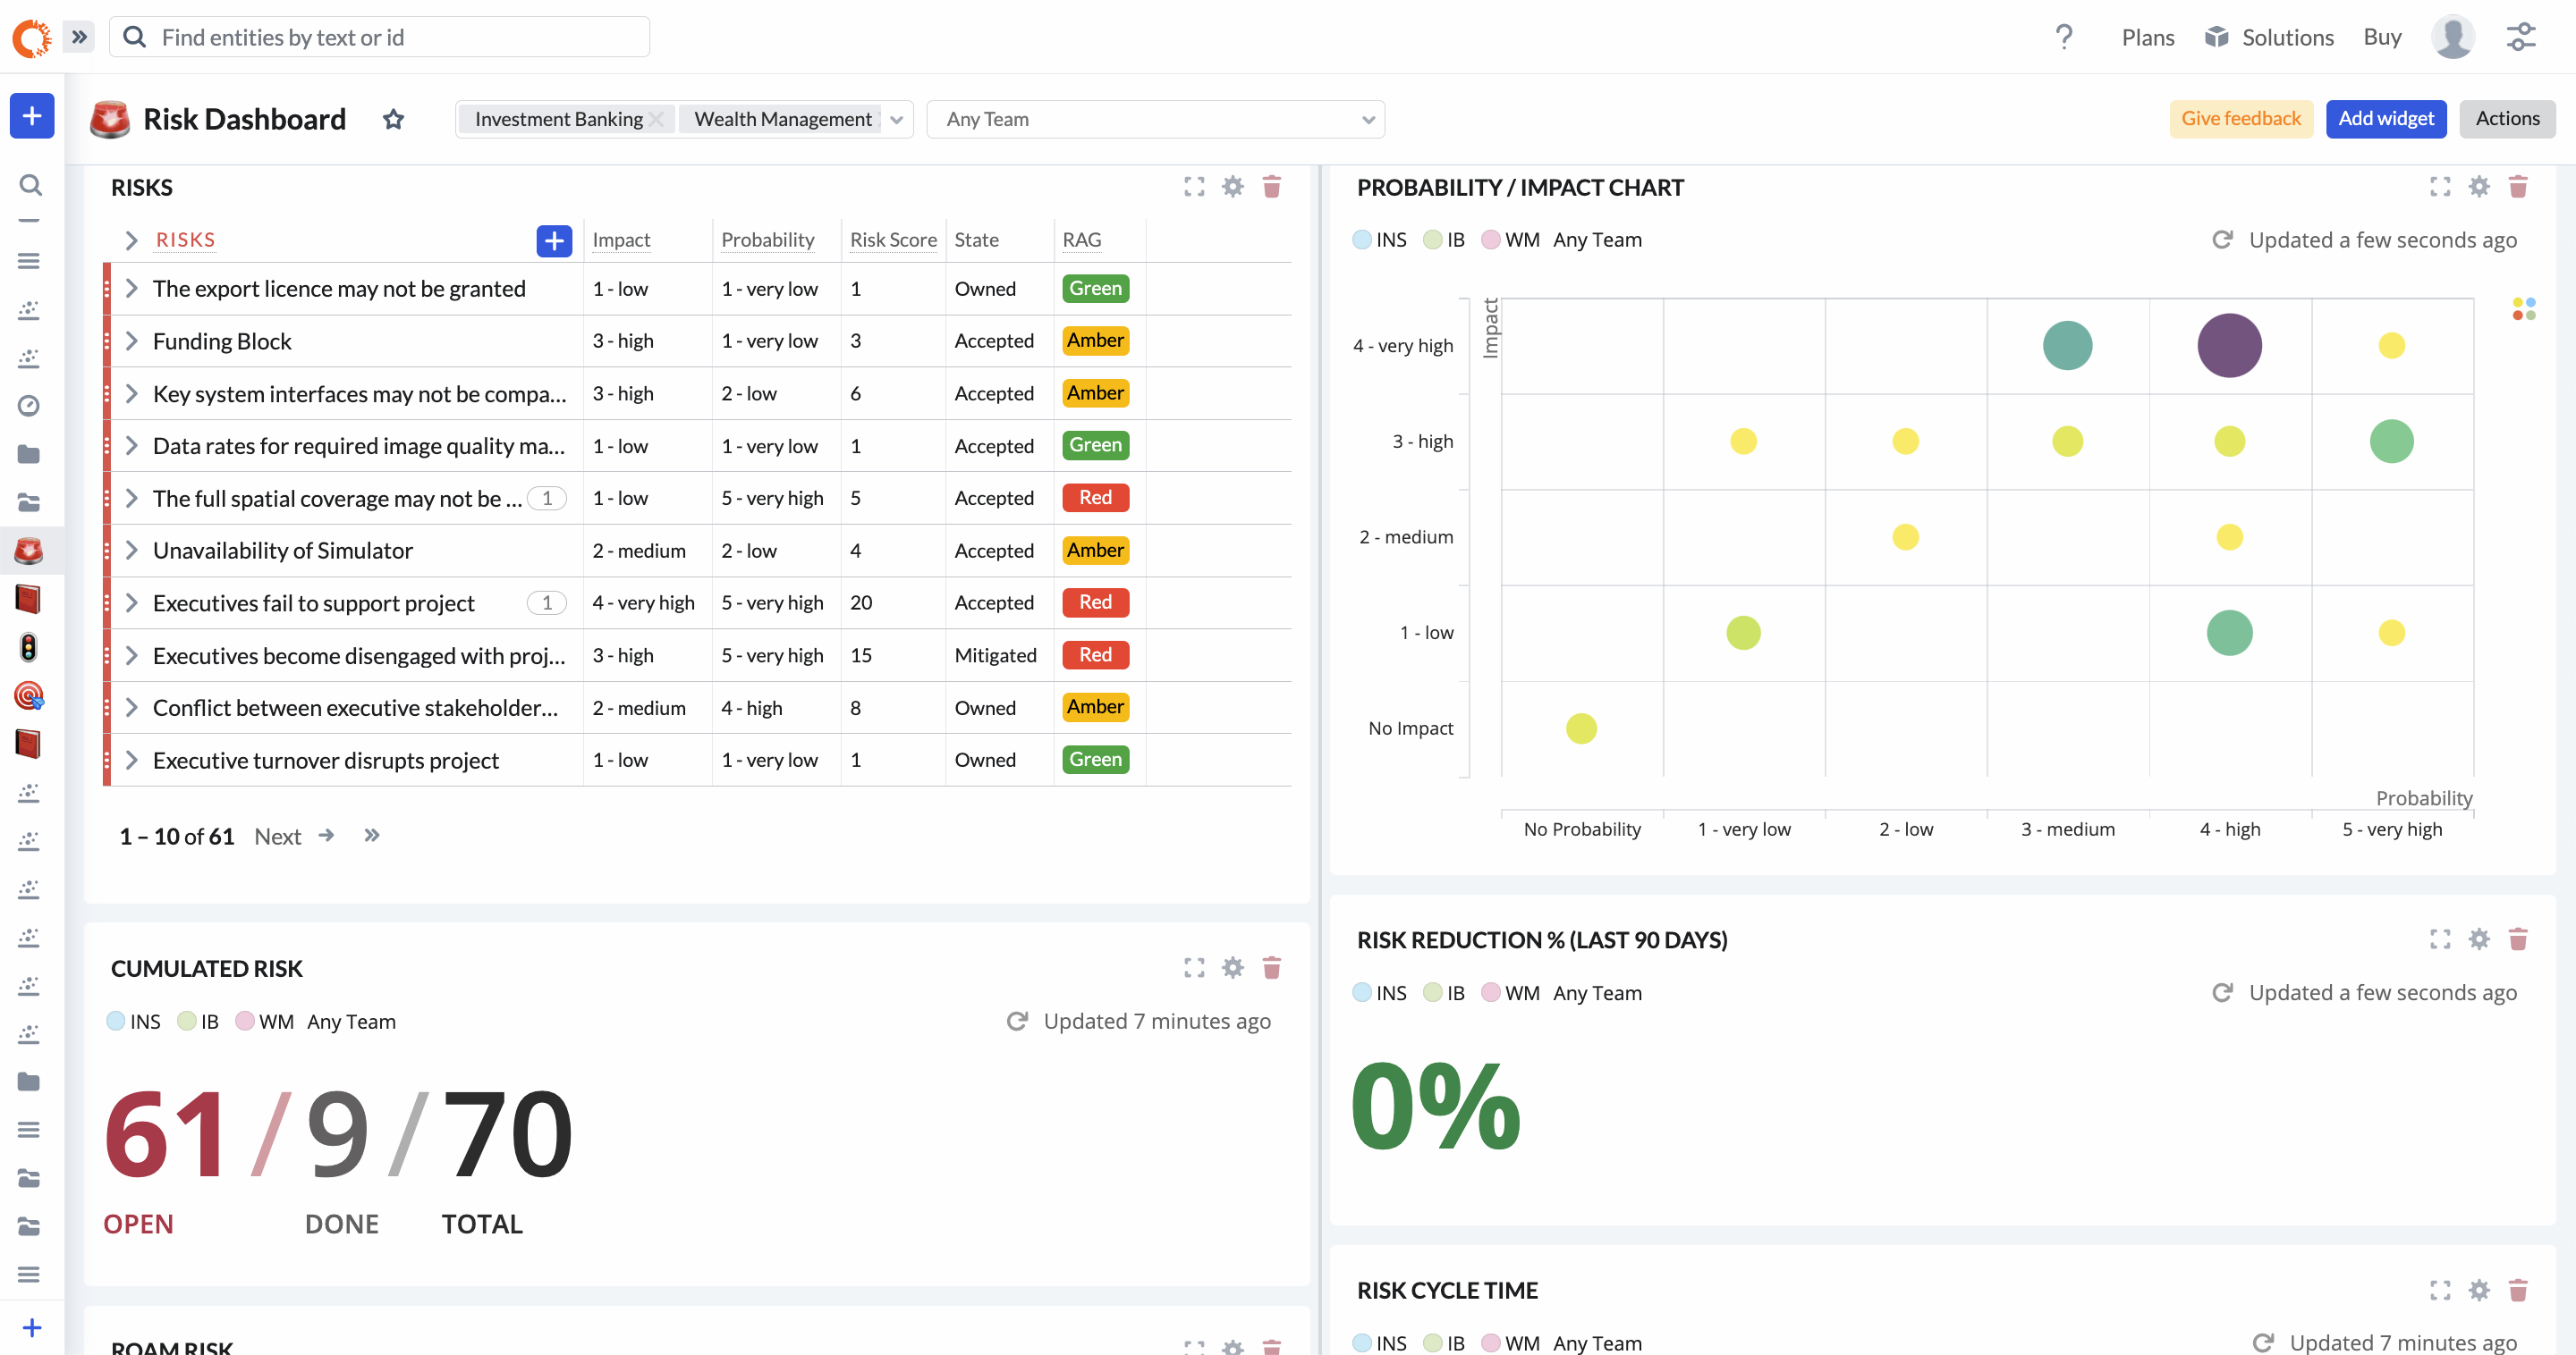Image resolution: width=2576 pixels, height=1355 pixels.
Task: Delete the Risks widget using trash icon
Action: tap(1272, 187)
